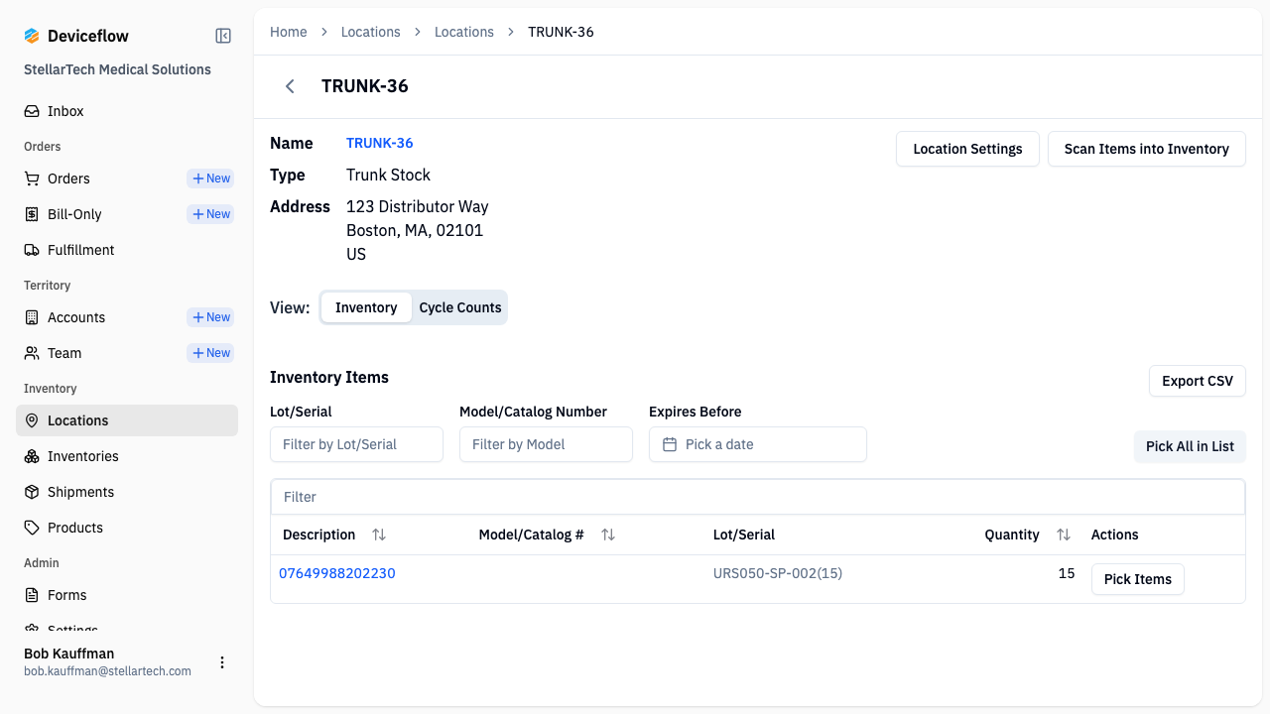Open user menu three-dot icon
Image resolution: width=1270 pixels, height=714 pixels.
click(x=222, y=662)
